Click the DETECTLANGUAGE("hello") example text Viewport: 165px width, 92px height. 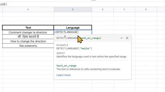pyautogui.click(x=74, y=48)
